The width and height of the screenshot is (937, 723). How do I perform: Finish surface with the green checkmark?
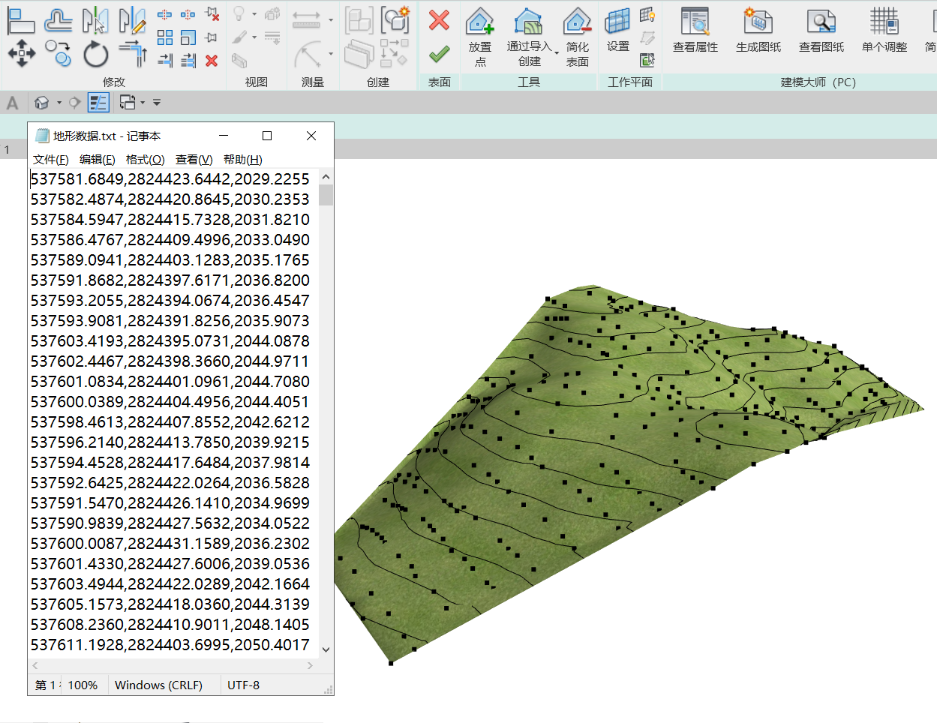coord(439,54)
